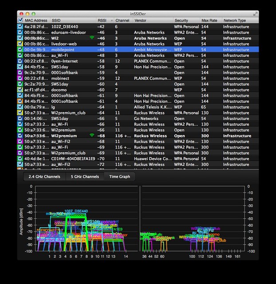The height and width of the screenshot is (284, 276).
Task: Switch to the 5 GHz Channels tab
Action: click(x=85, y=177)
